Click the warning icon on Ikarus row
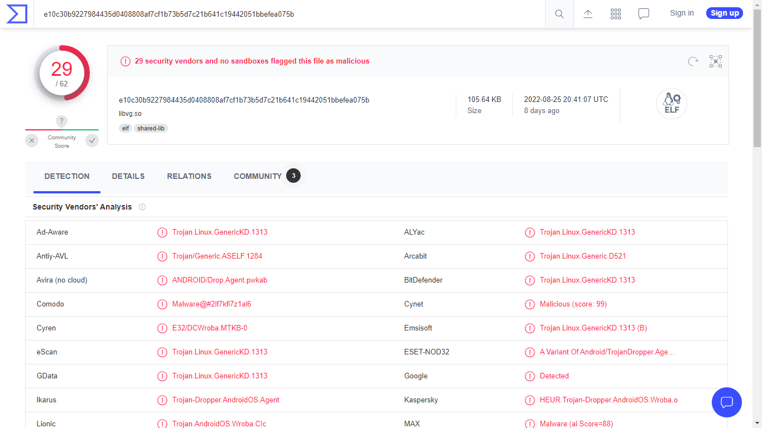 162,400
